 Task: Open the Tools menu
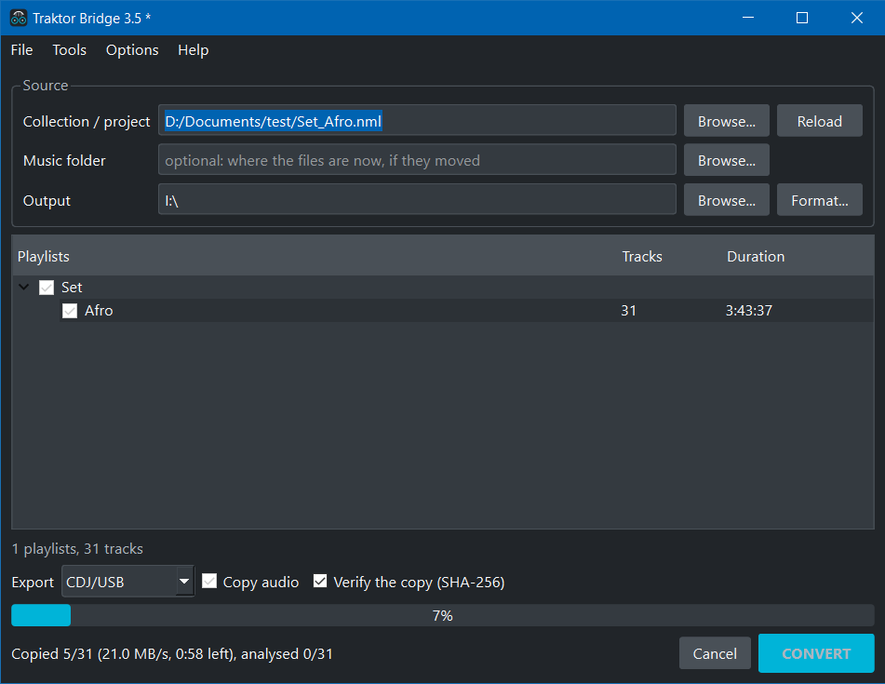[x=70, y=50]
